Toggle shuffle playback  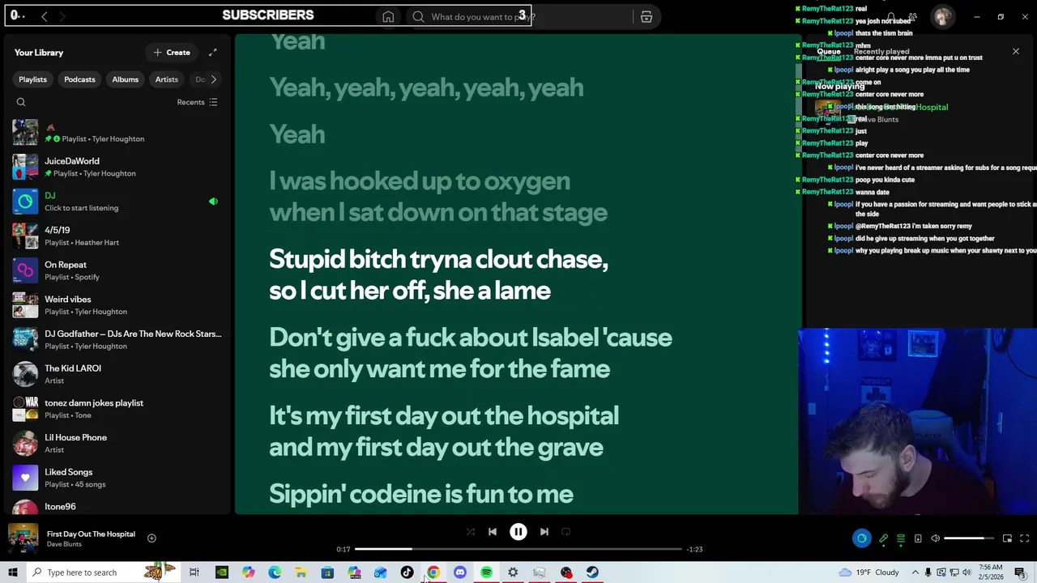coord(471,532)
